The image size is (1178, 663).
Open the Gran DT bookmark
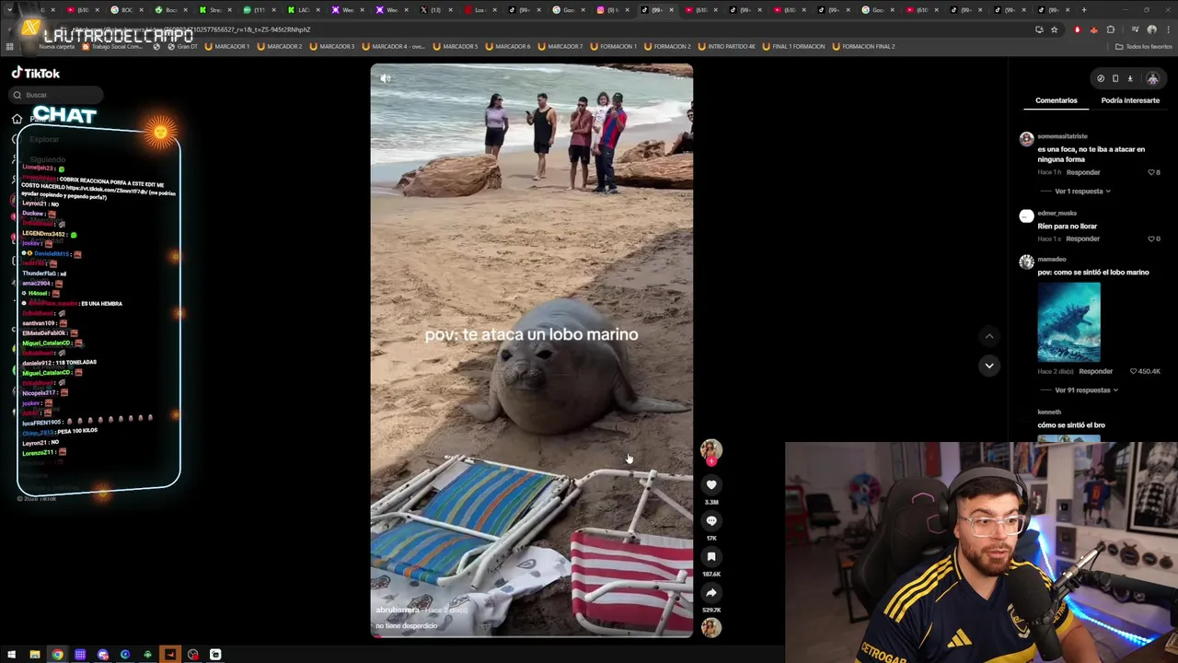184,46
